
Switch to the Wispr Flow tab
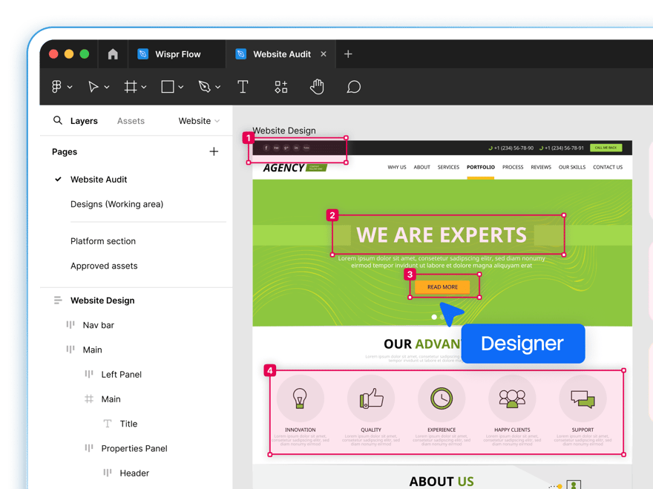coord(177,54)
